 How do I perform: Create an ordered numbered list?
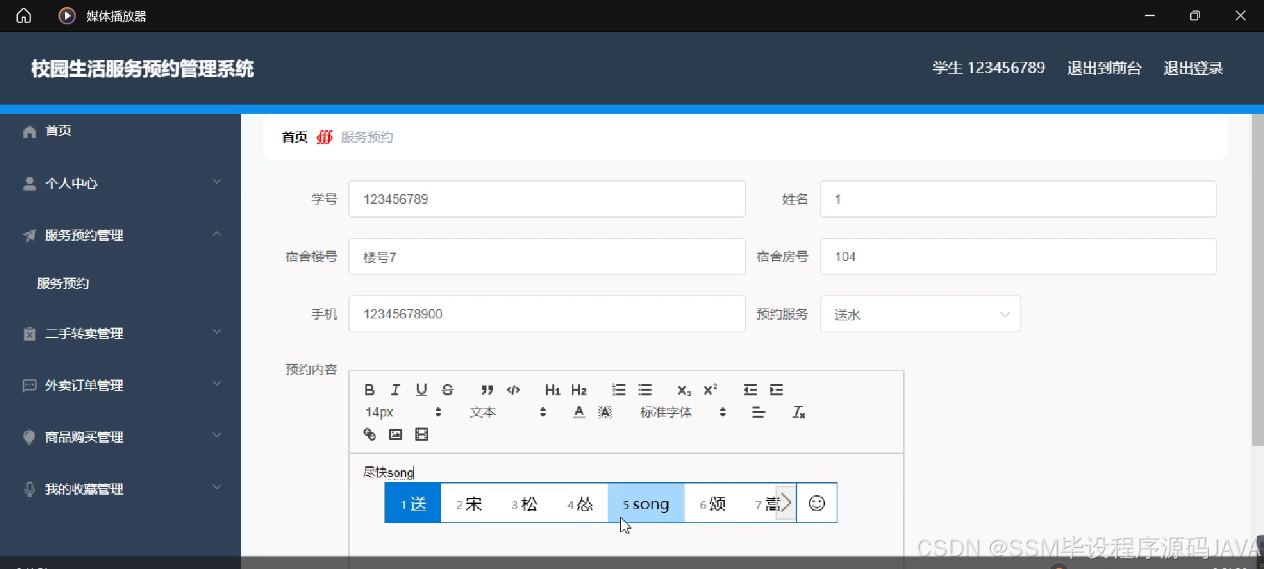[619, 390]
